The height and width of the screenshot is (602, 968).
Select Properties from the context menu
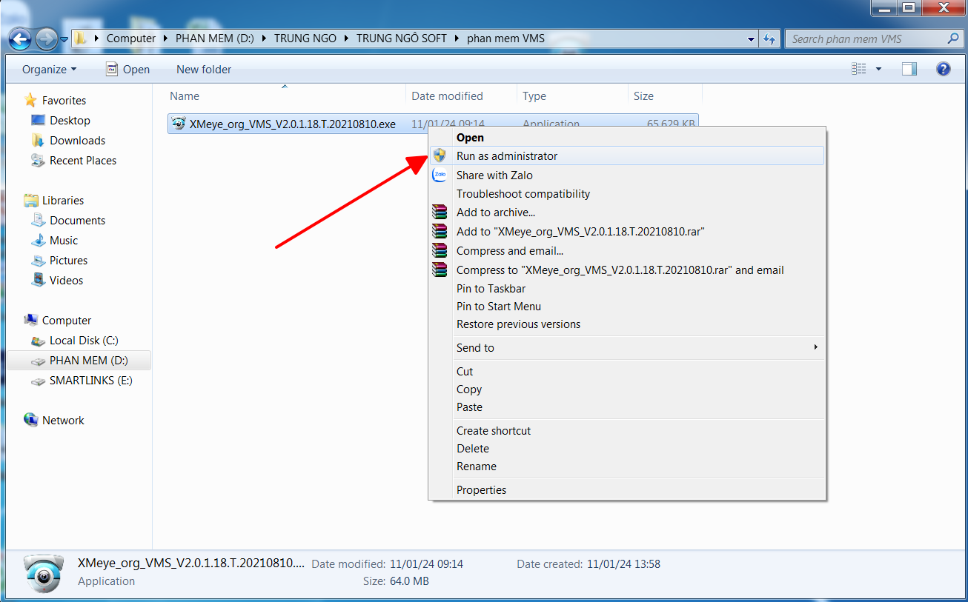click(x=481, y=490)
